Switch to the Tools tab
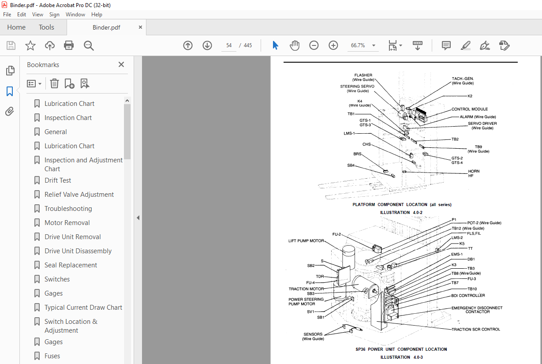Viewport: 542px width, 364px height. 46,27
